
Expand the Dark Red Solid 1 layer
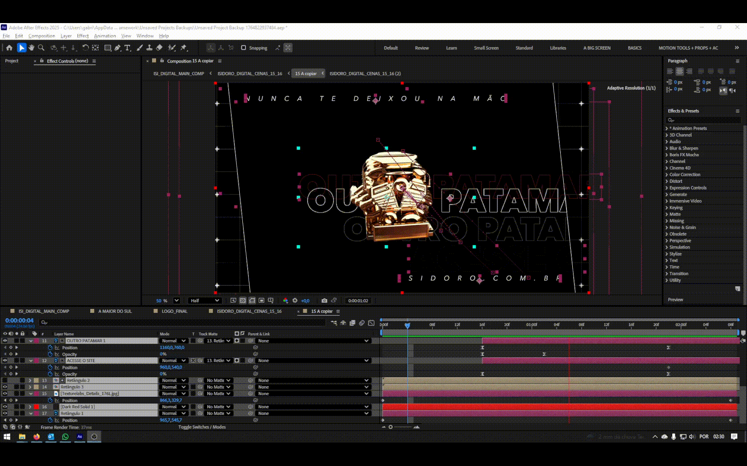pyautogui.click(x=31, y=407)
